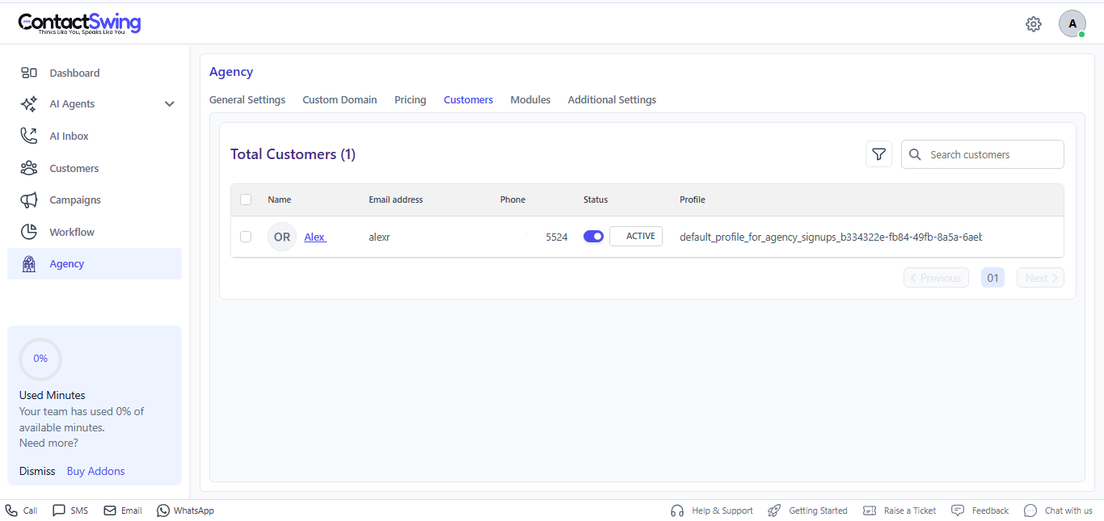Open Dashboard in the sidebar

(95, 73)
